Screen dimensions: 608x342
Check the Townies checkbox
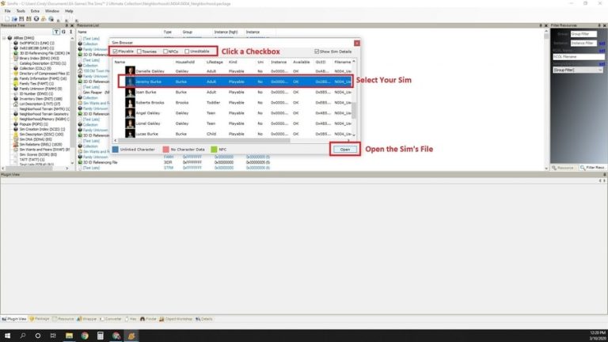(x=139, y=51)
